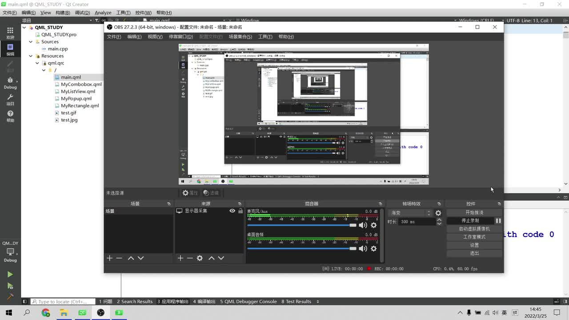Viewport: 569px width, 320px height.
Task: Click the green Run button in Qt Creator
Action: [x=10, y=274]
